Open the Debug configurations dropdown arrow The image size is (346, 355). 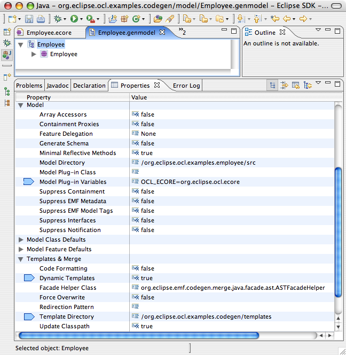point(65,19)
